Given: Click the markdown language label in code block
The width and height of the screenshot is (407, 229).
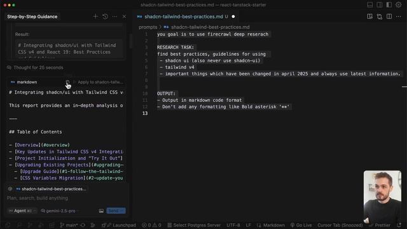Looking at the screenshot, I should pyautogui.click(x=24, y=82).
